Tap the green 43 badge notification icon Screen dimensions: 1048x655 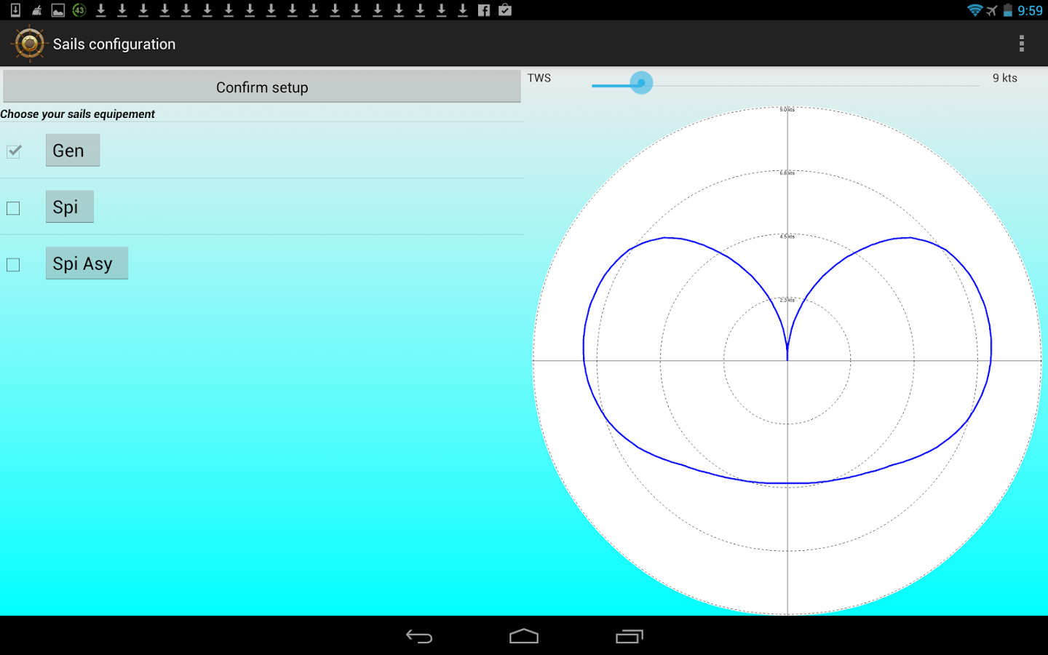tap(79, 10)
